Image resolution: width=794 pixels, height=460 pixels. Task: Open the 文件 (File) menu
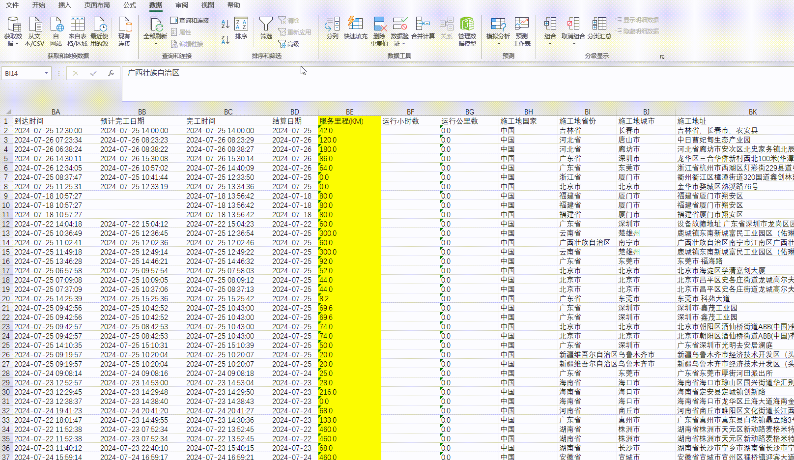[x=12, y=5]
